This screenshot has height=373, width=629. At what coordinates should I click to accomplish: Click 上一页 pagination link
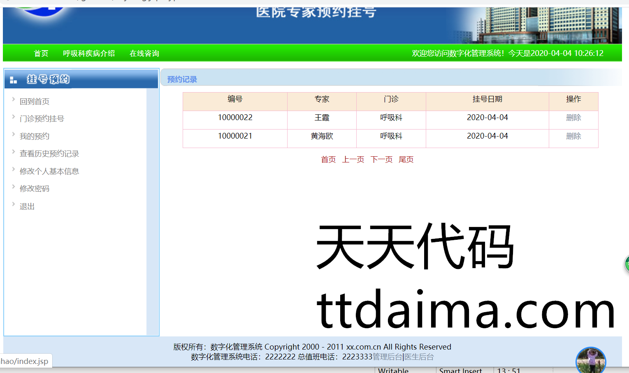coord(353,160)
